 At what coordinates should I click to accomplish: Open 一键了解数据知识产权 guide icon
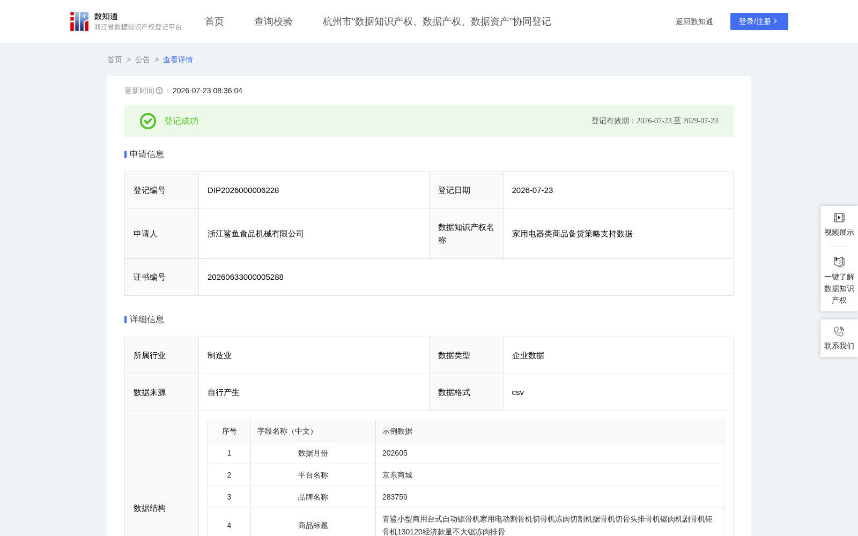click(839, 262)
